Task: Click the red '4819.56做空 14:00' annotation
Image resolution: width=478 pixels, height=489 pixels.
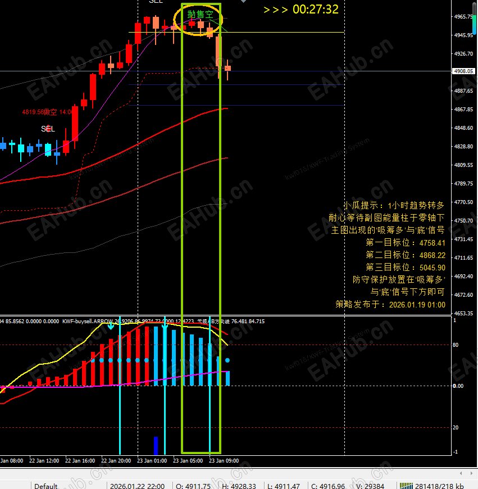Action: [48, 112]
